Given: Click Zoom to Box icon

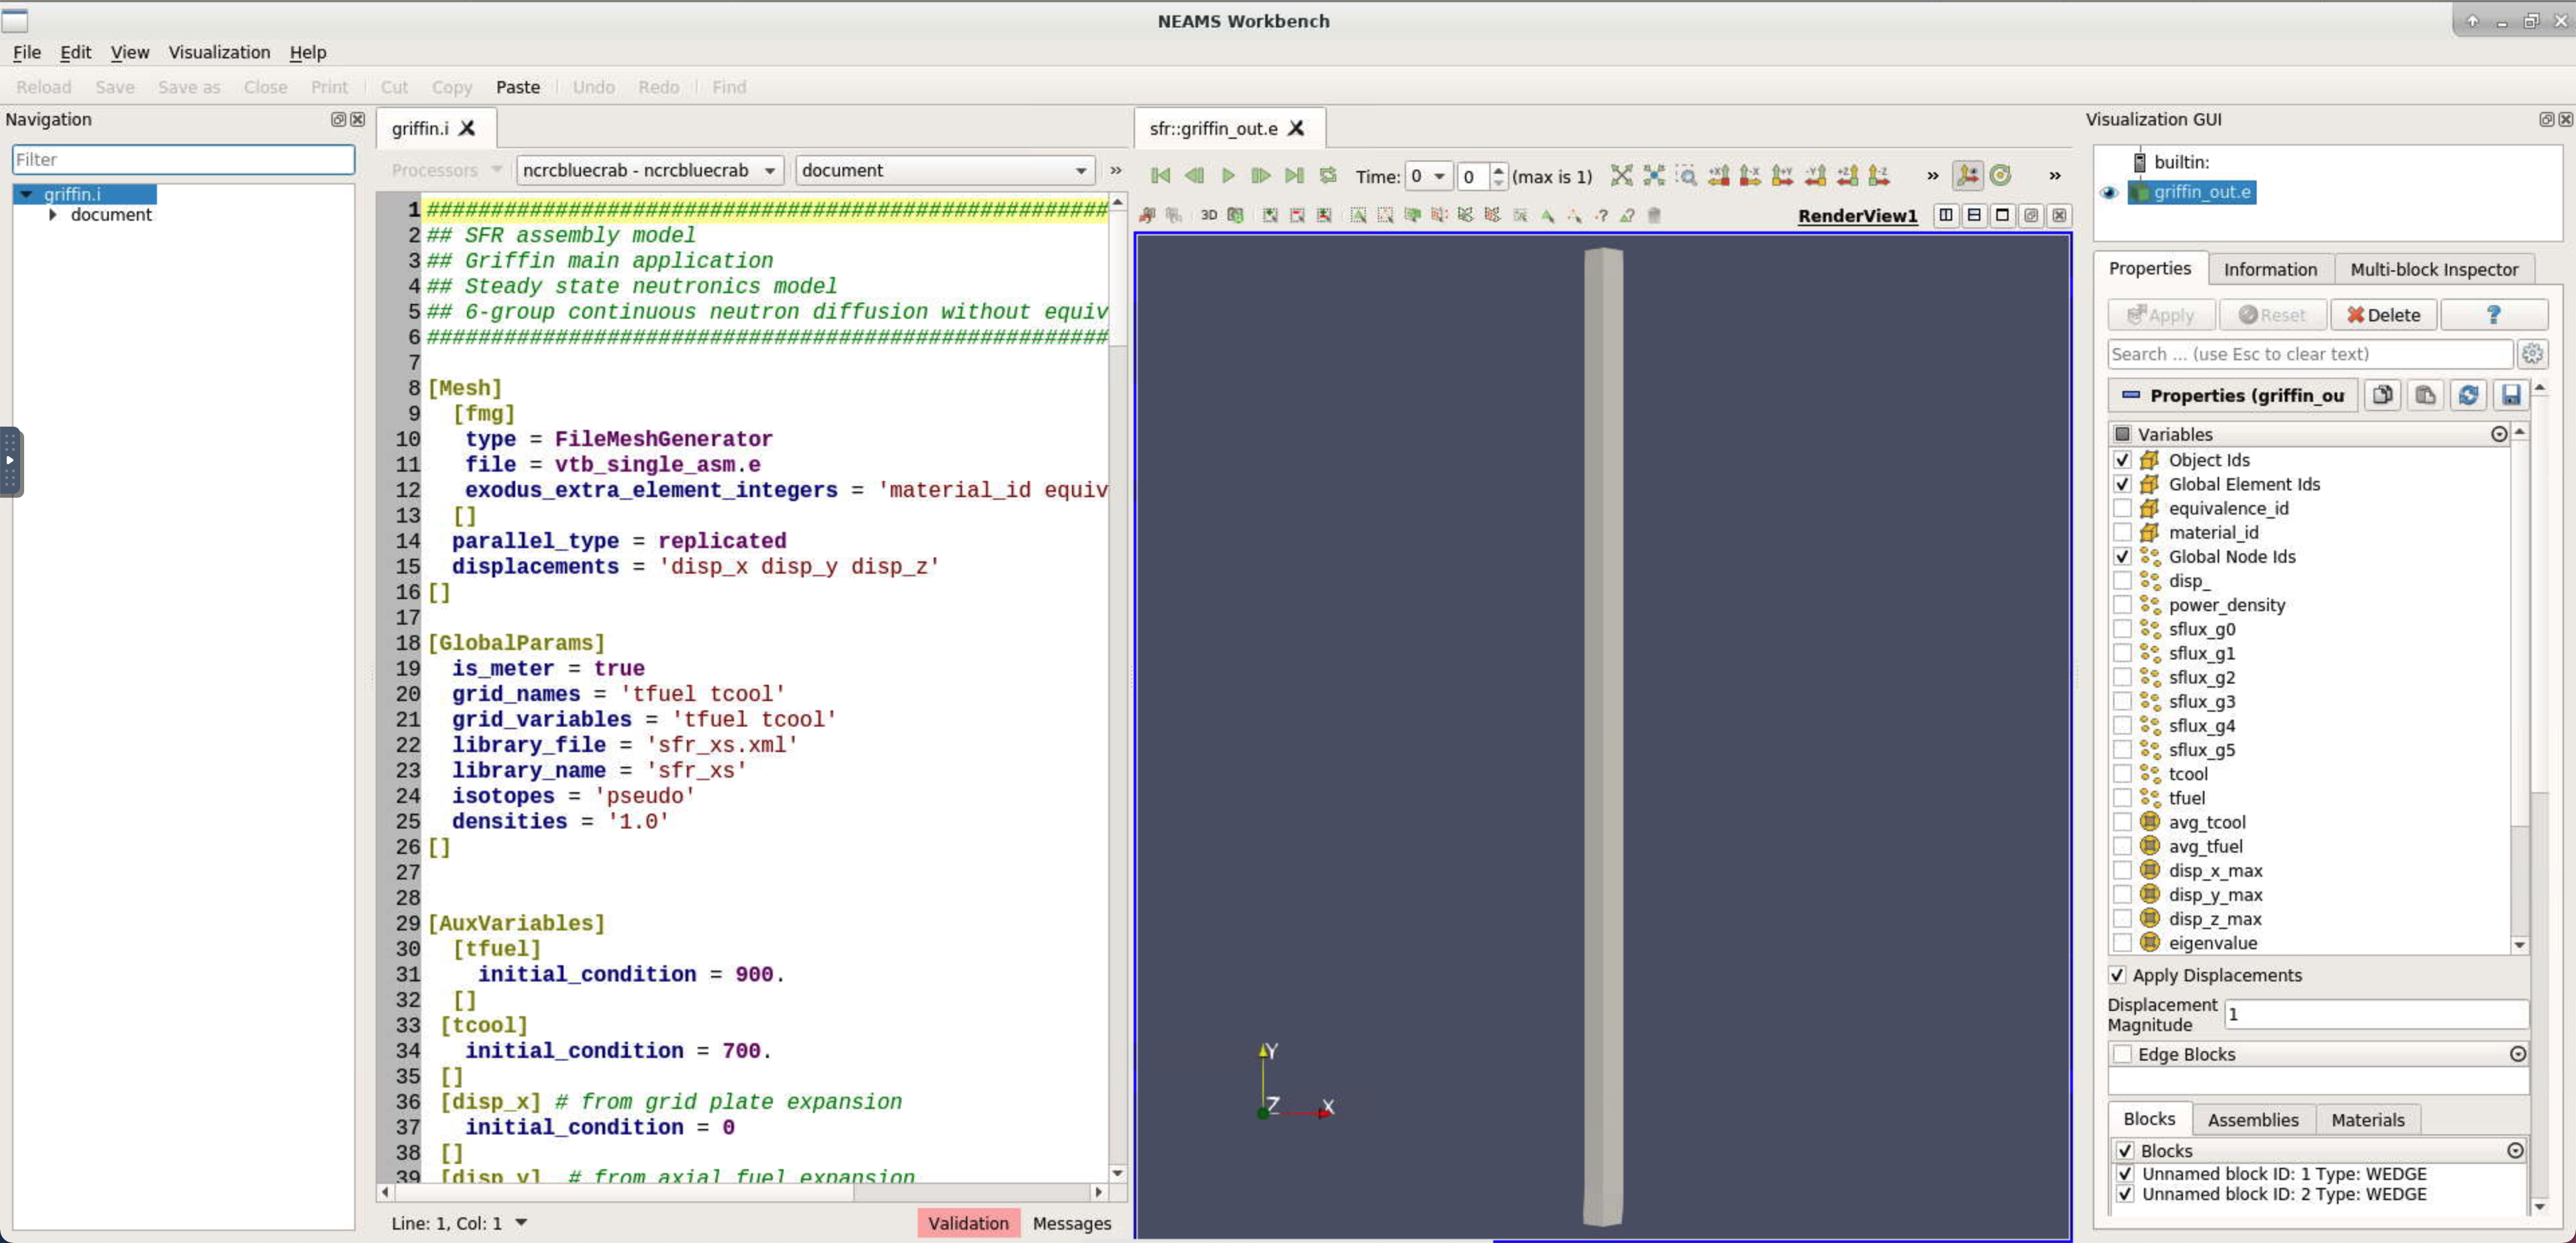Looking at the screenshot, I should 1686,176.
